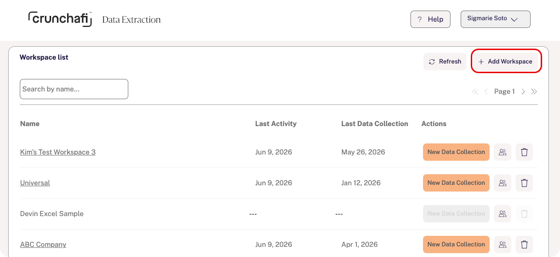Image resolution: width=560 pixels, height=257 pixels.
Task: Open users icon for Kim's Test Workspace 3
Action: pos(503,152)
